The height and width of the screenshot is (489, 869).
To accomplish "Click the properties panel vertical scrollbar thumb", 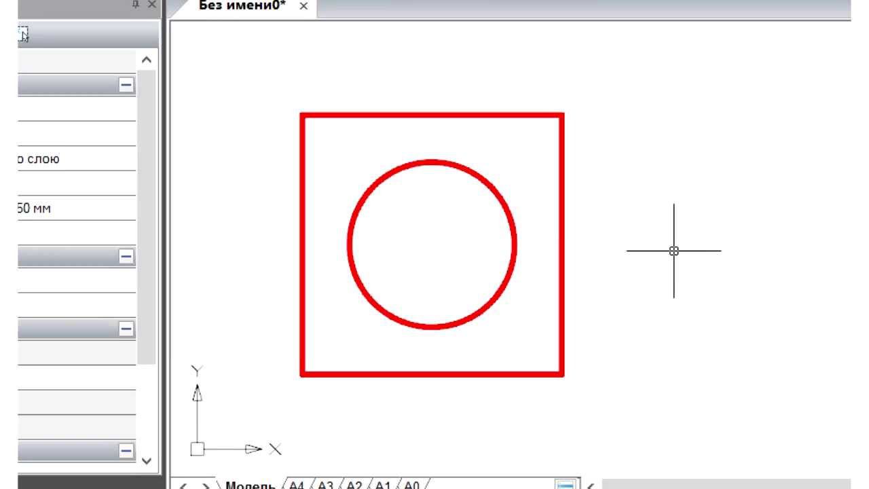I will point(147,217).
